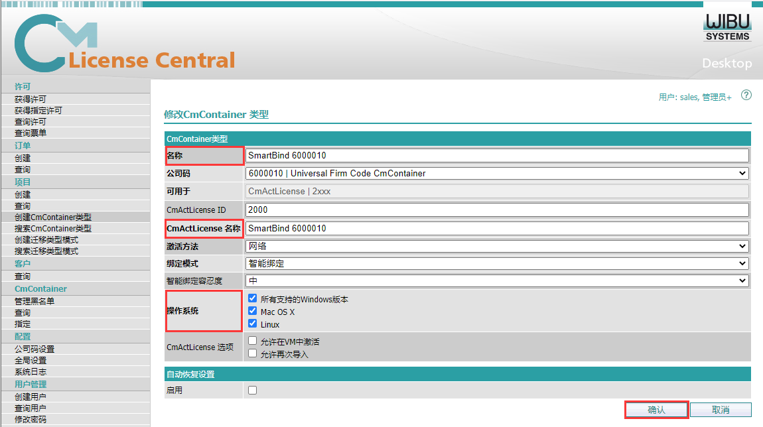
Task: Open the 激活方法 dropdown
Action: [x=497, y=246]
